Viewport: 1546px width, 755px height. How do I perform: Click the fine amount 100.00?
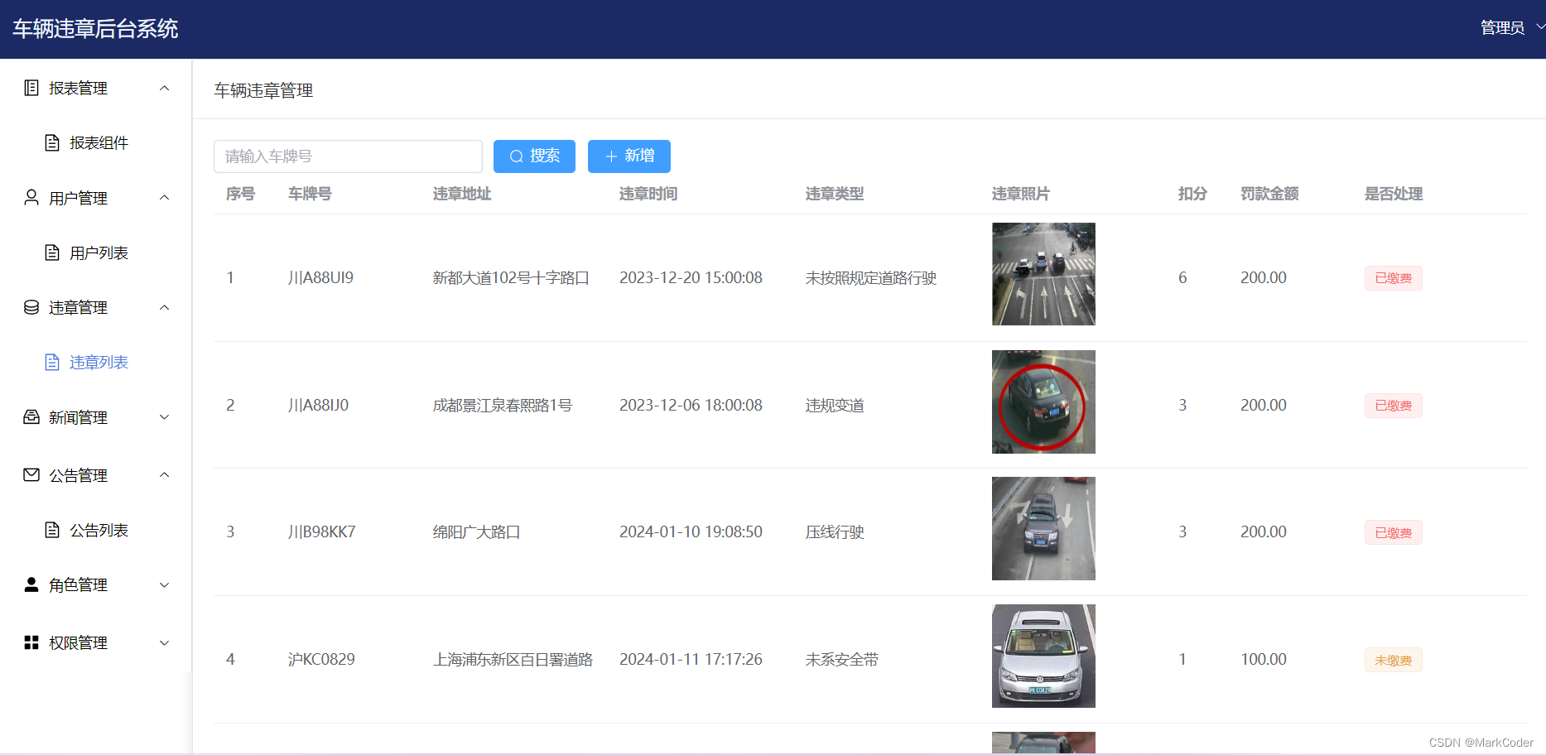[x=1264, y=660]
